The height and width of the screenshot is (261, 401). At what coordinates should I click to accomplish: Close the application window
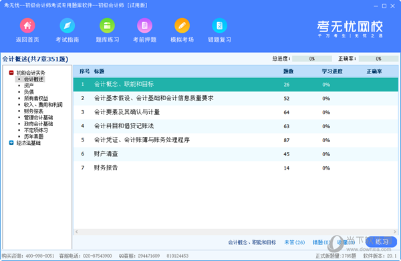point(392,6)
